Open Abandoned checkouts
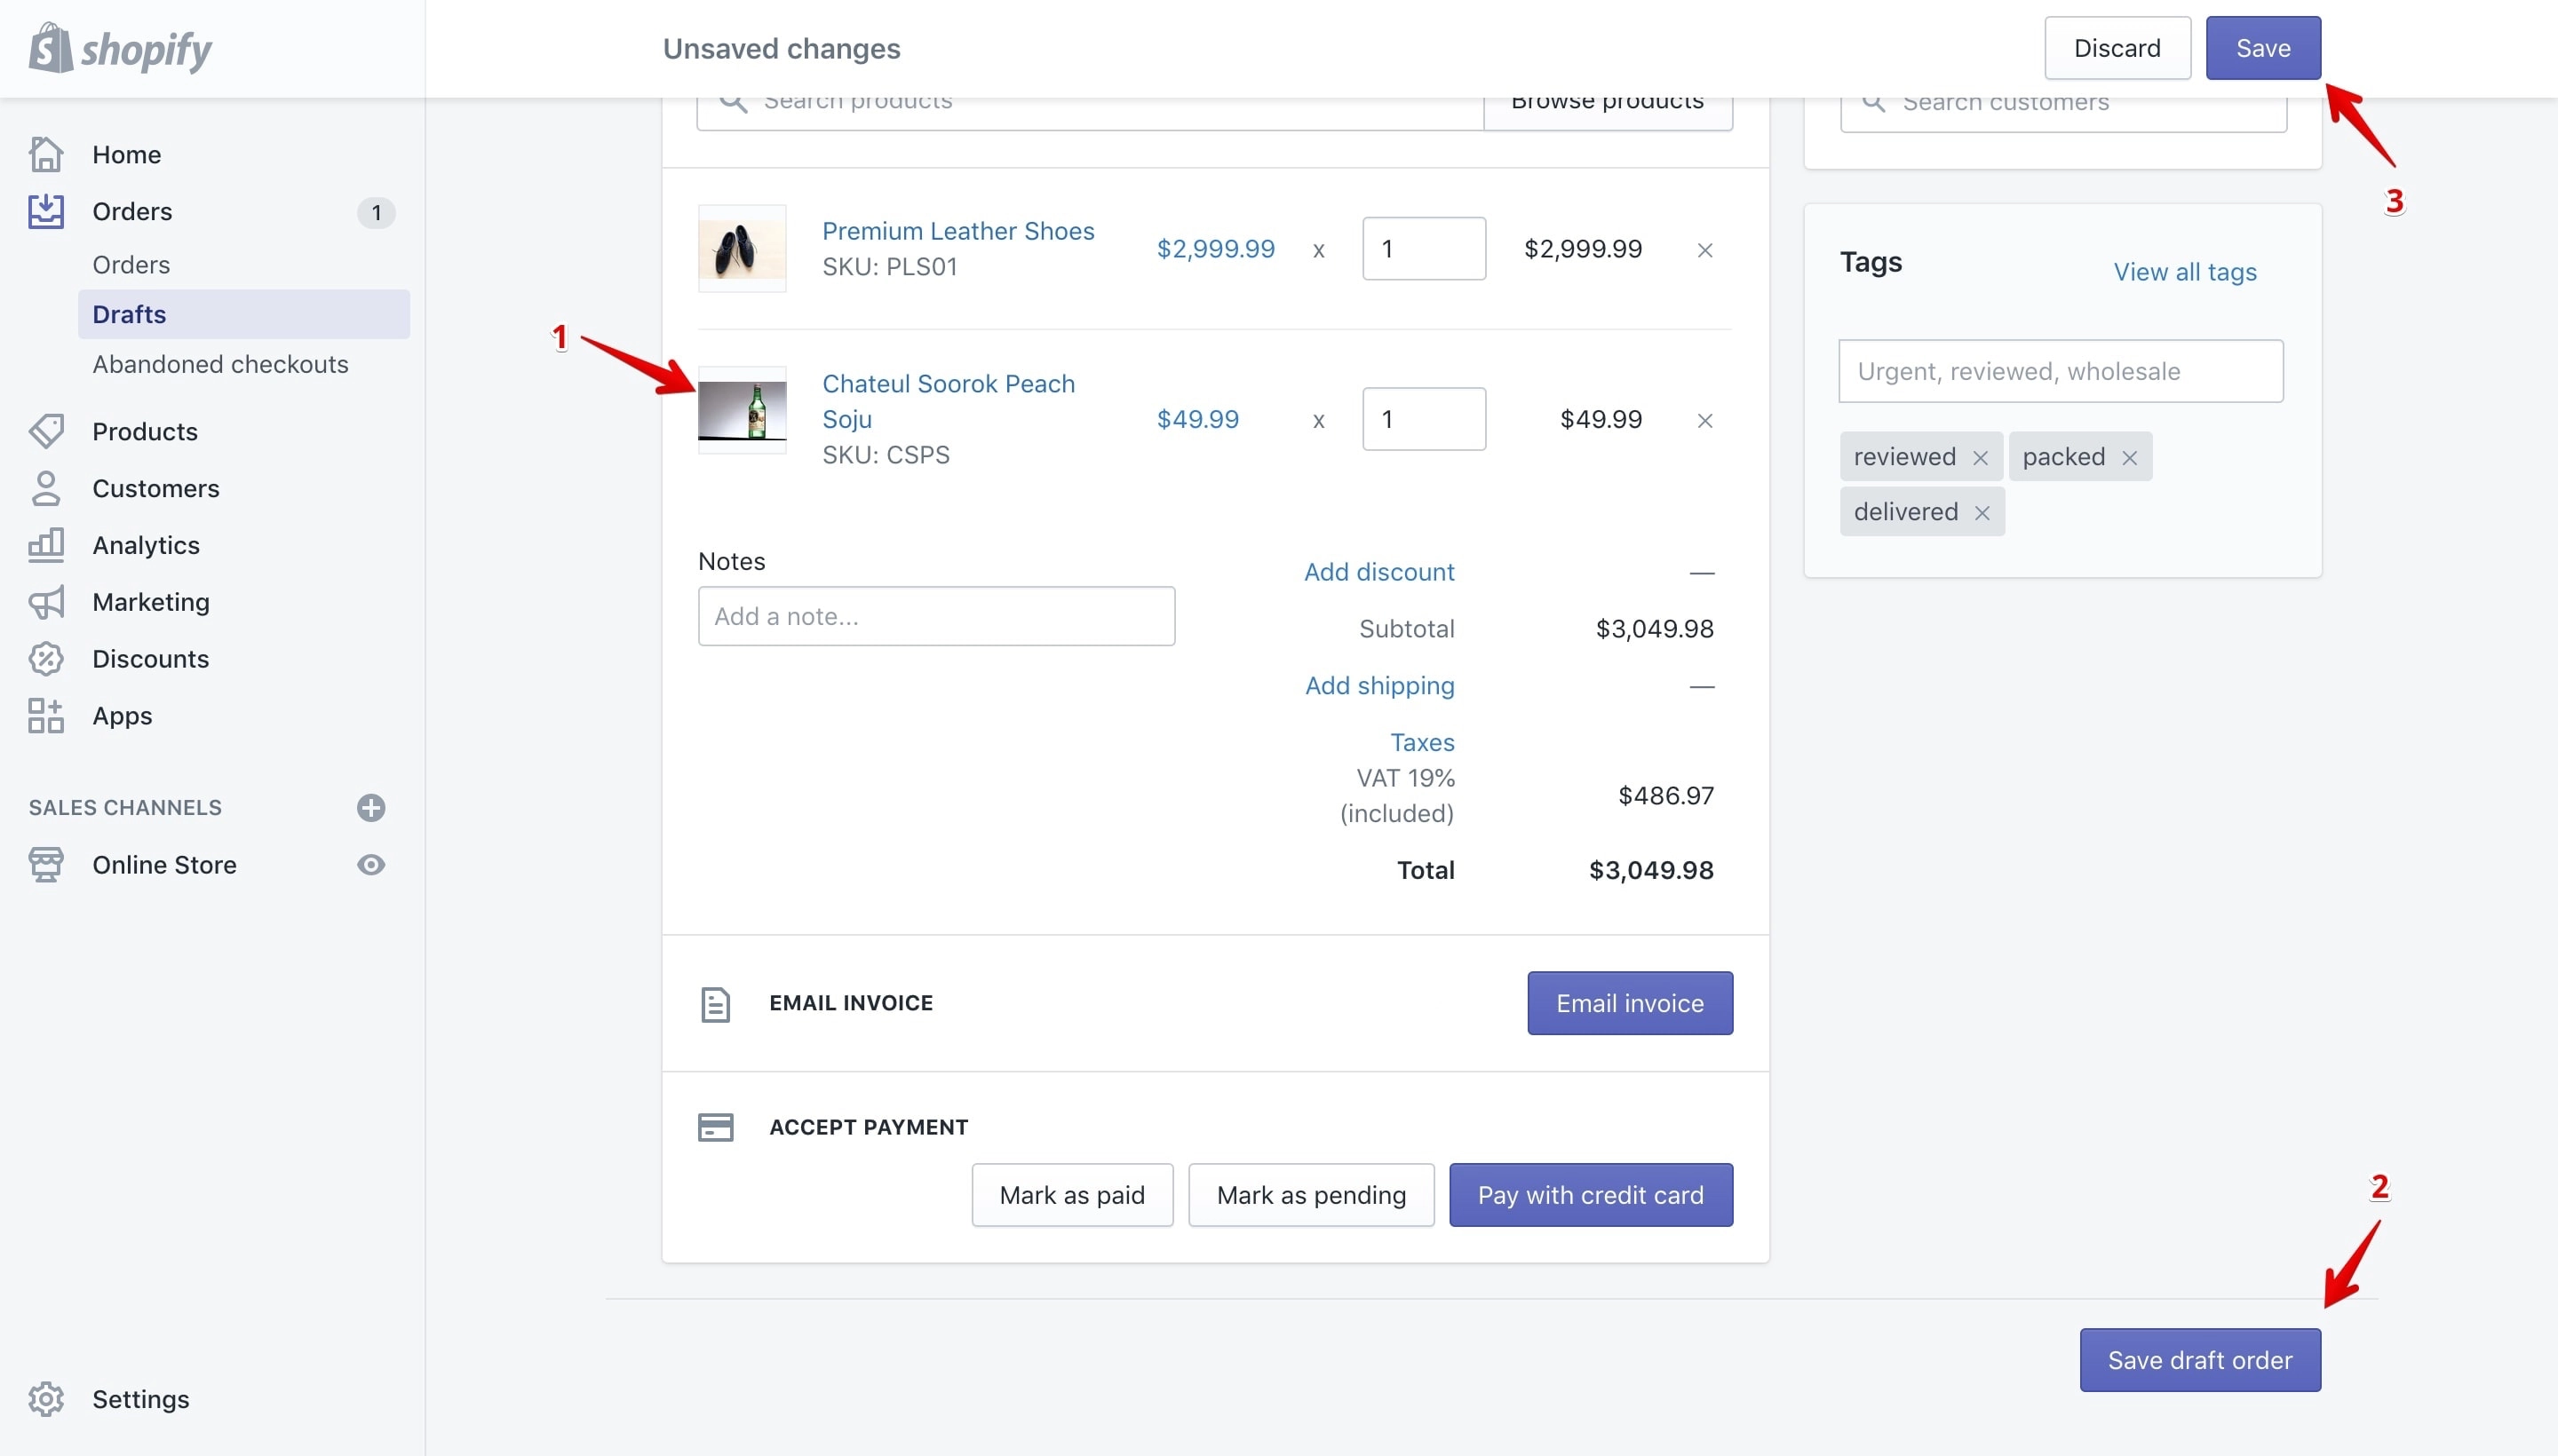This screenshot has height=1456, width=2558. click(220, 364)
